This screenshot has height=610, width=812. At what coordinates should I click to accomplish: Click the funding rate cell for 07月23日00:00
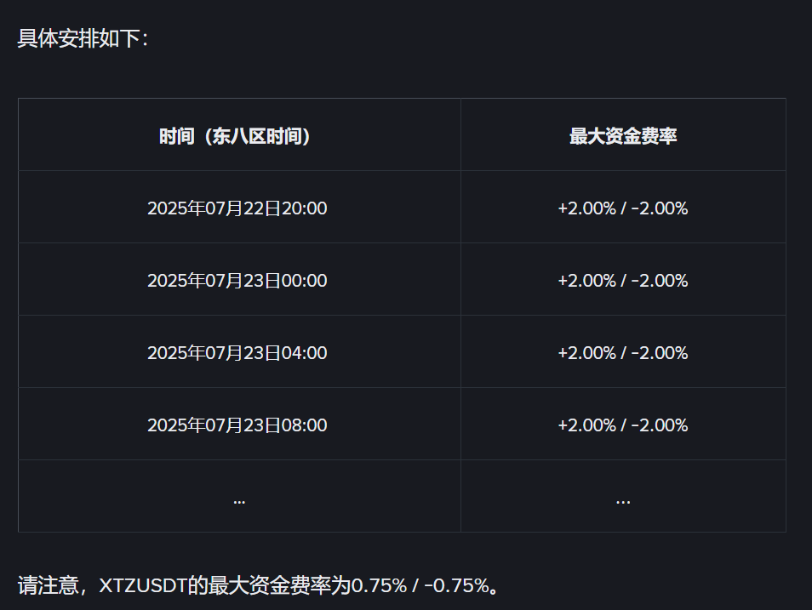point(623,281)
